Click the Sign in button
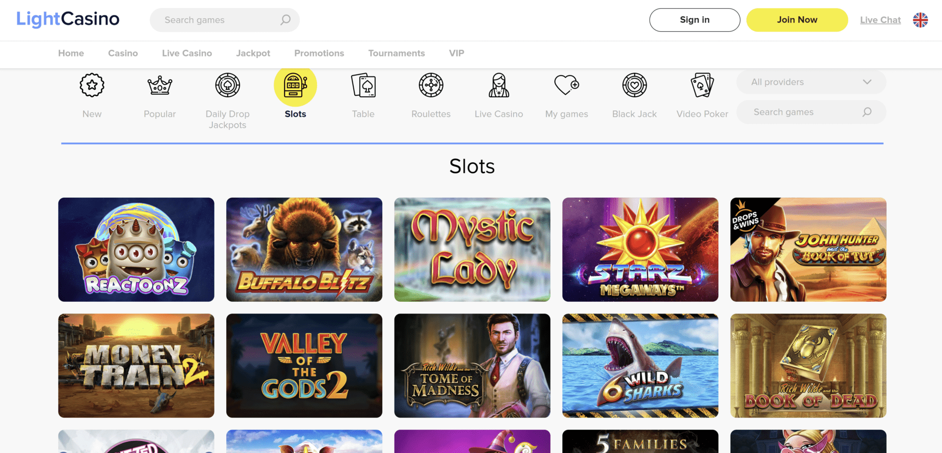The height and width of the screenshot is (453, 942). 695,20
